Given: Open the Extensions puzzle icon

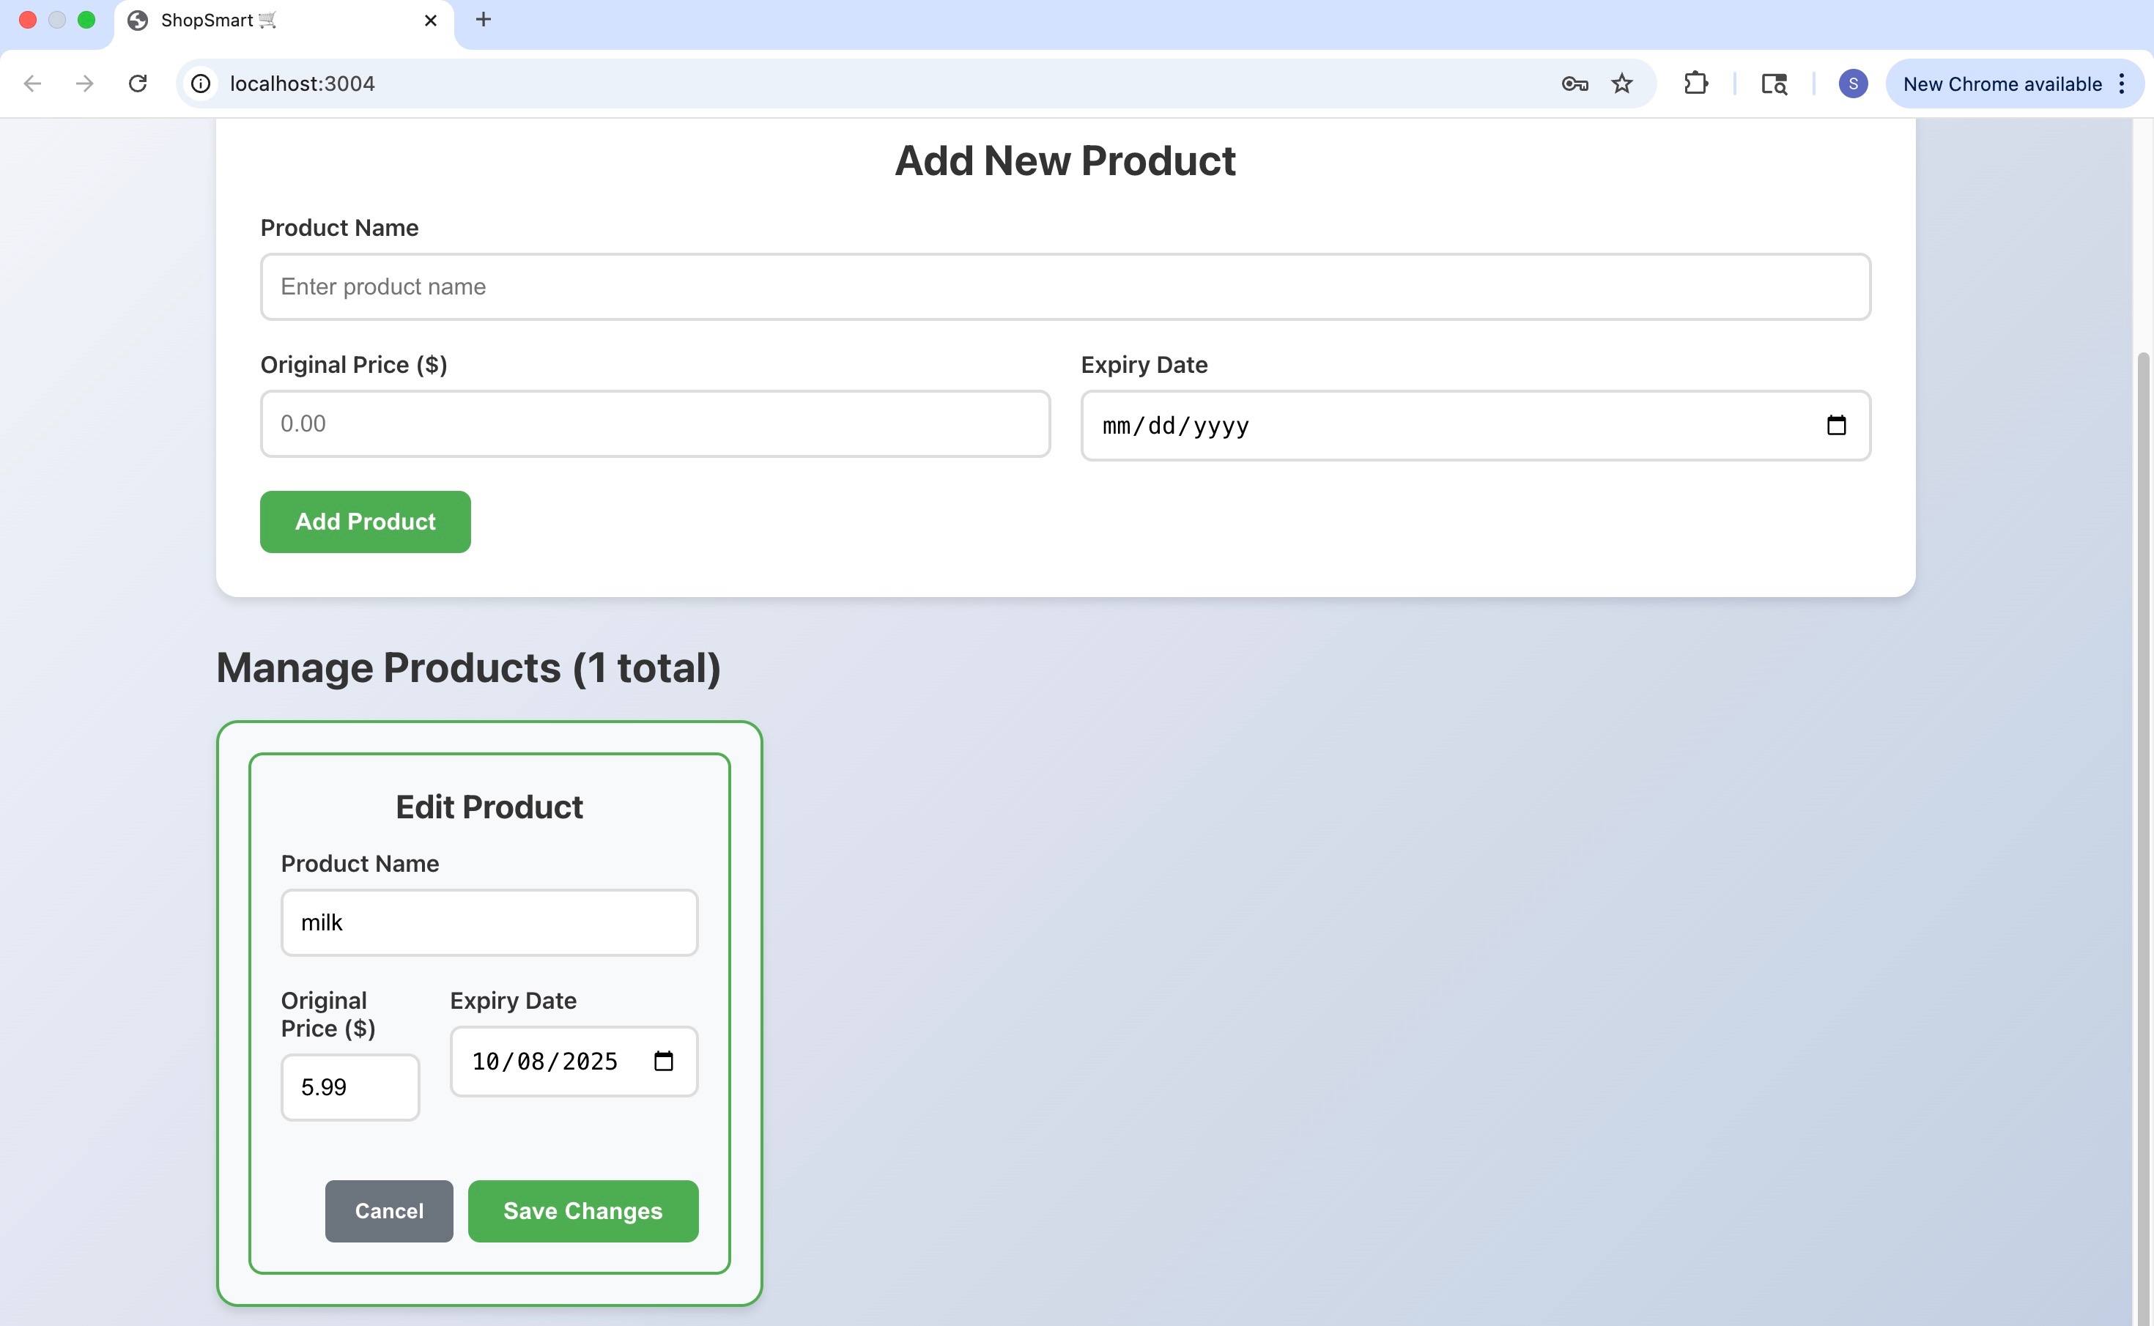Looking at the screenshot, I should 1695,84.
